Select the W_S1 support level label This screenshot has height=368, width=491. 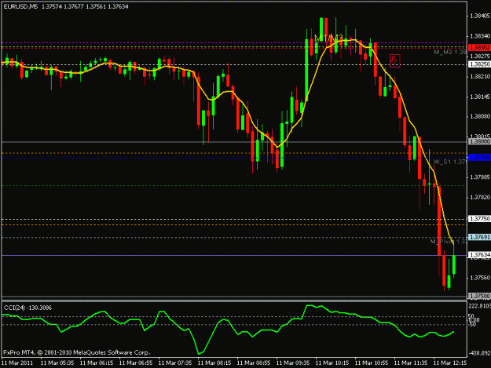tap(450, 162)
